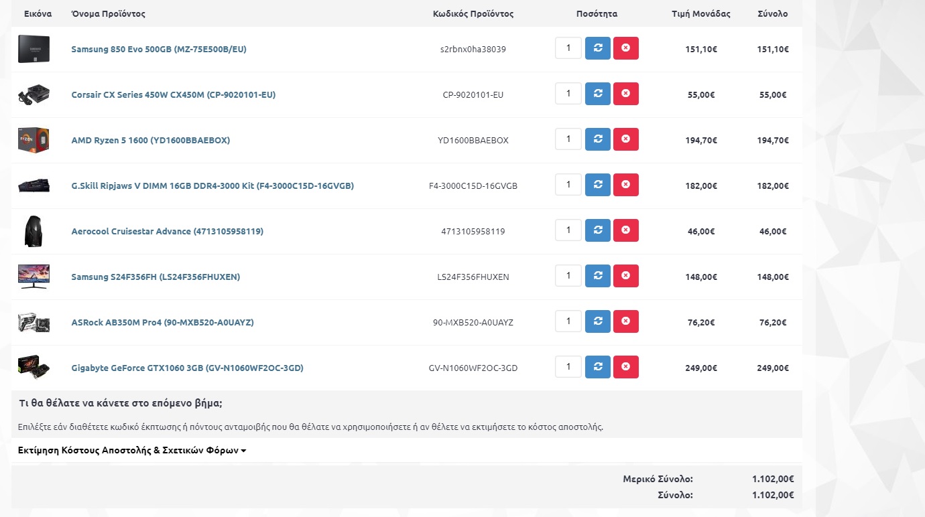Update quantity for AMD Ryzen 5 1600

pyautogui.click(x=598, y=139)
